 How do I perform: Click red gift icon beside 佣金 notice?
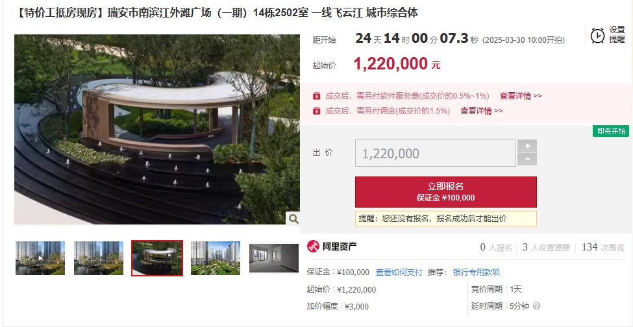(317, 110)
